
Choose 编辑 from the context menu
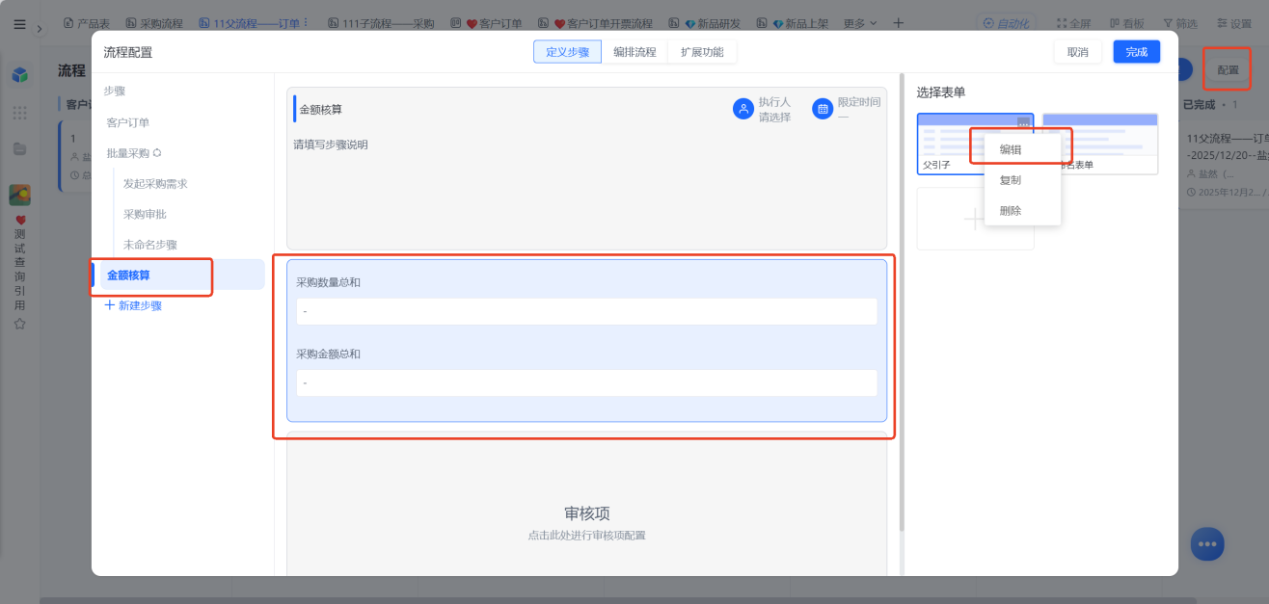click(1022, 149)
